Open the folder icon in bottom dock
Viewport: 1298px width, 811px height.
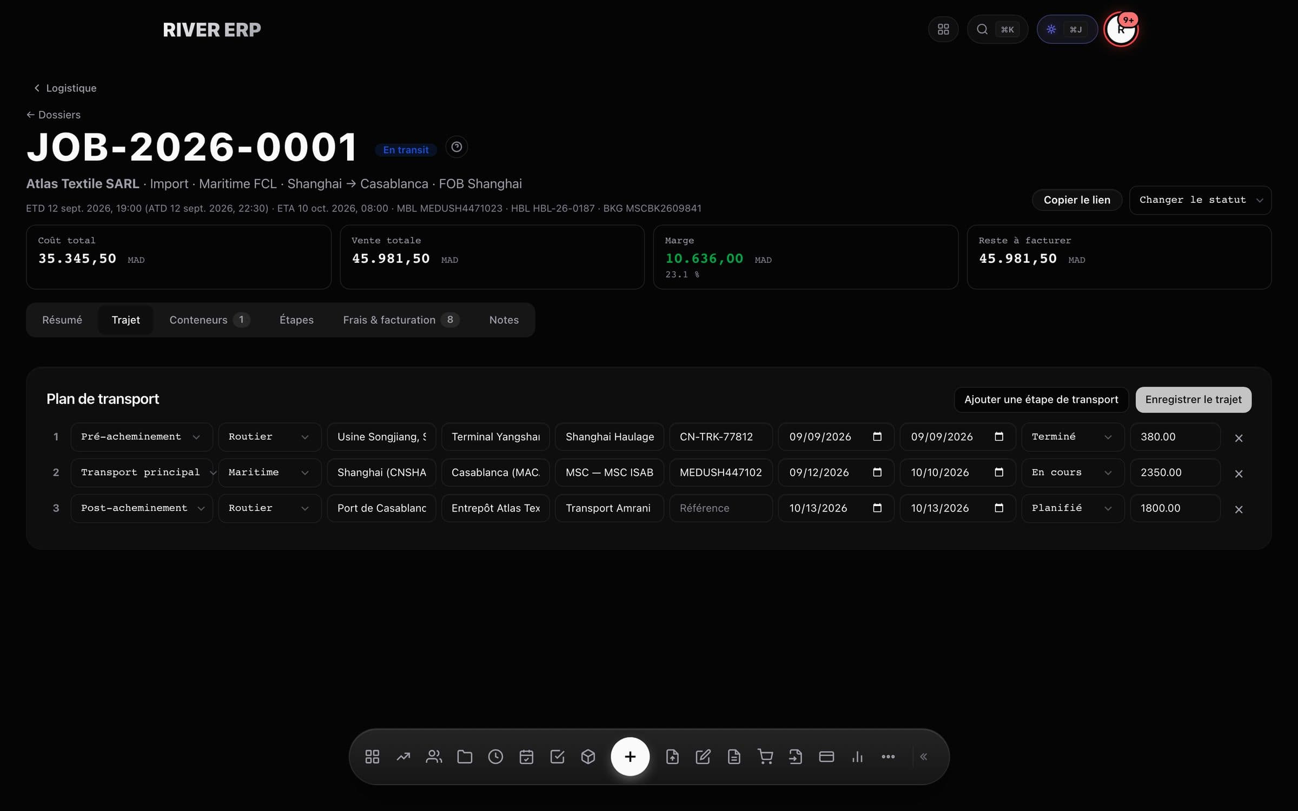[465, 756]
